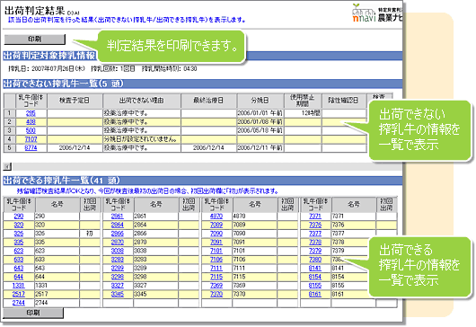Open cow code link 8141

pos(315,268)
